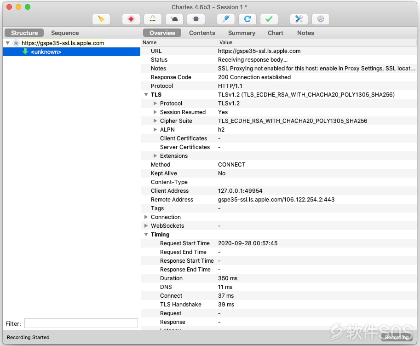
Task: Open the Summary tab
Action: click(x=242, y=33)
